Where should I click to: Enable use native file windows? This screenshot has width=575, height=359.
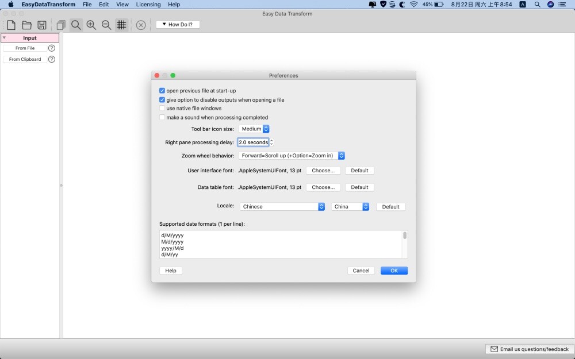pyautogui.click(x=162, y=108)
